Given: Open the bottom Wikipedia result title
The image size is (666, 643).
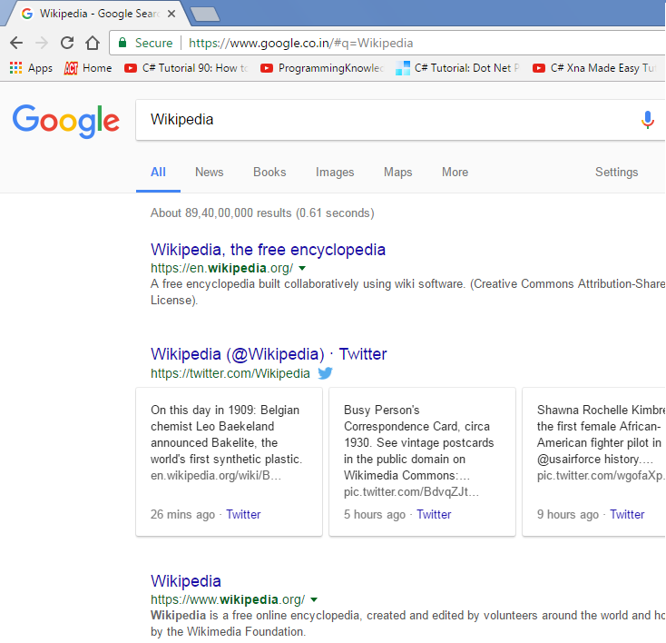Looking at the screenshot, I should coord(186,581).
